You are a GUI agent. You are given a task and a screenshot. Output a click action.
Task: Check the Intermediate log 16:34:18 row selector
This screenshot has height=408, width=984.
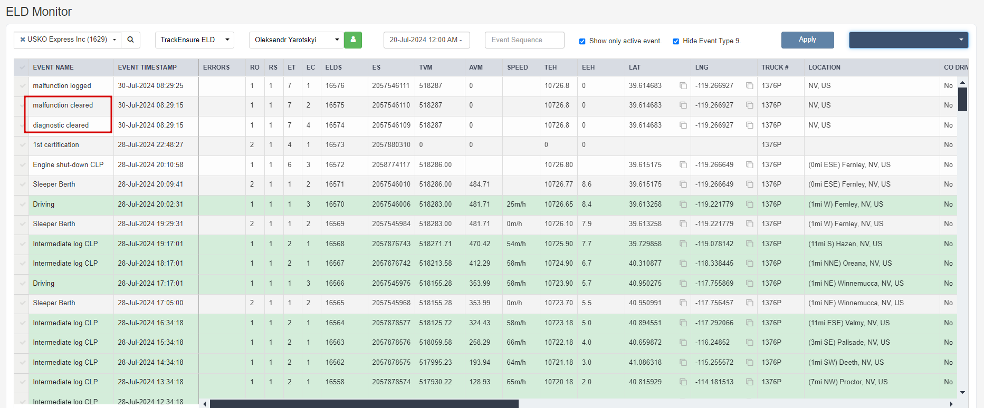click(x=22, y=323)
